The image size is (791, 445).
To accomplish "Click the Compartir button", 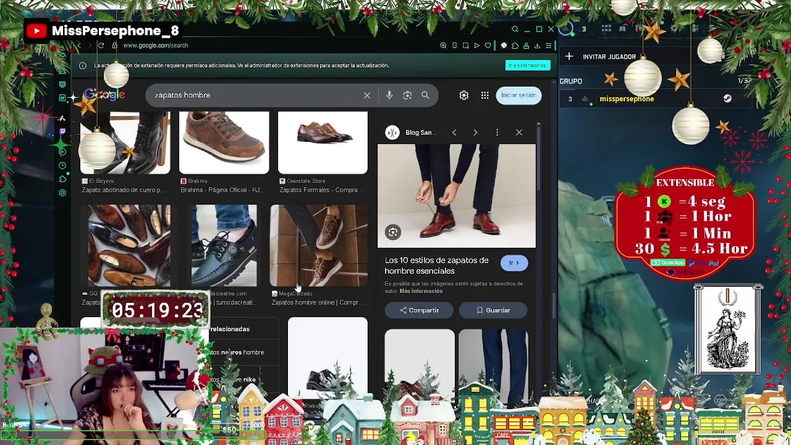I will [x=419, y=310].
